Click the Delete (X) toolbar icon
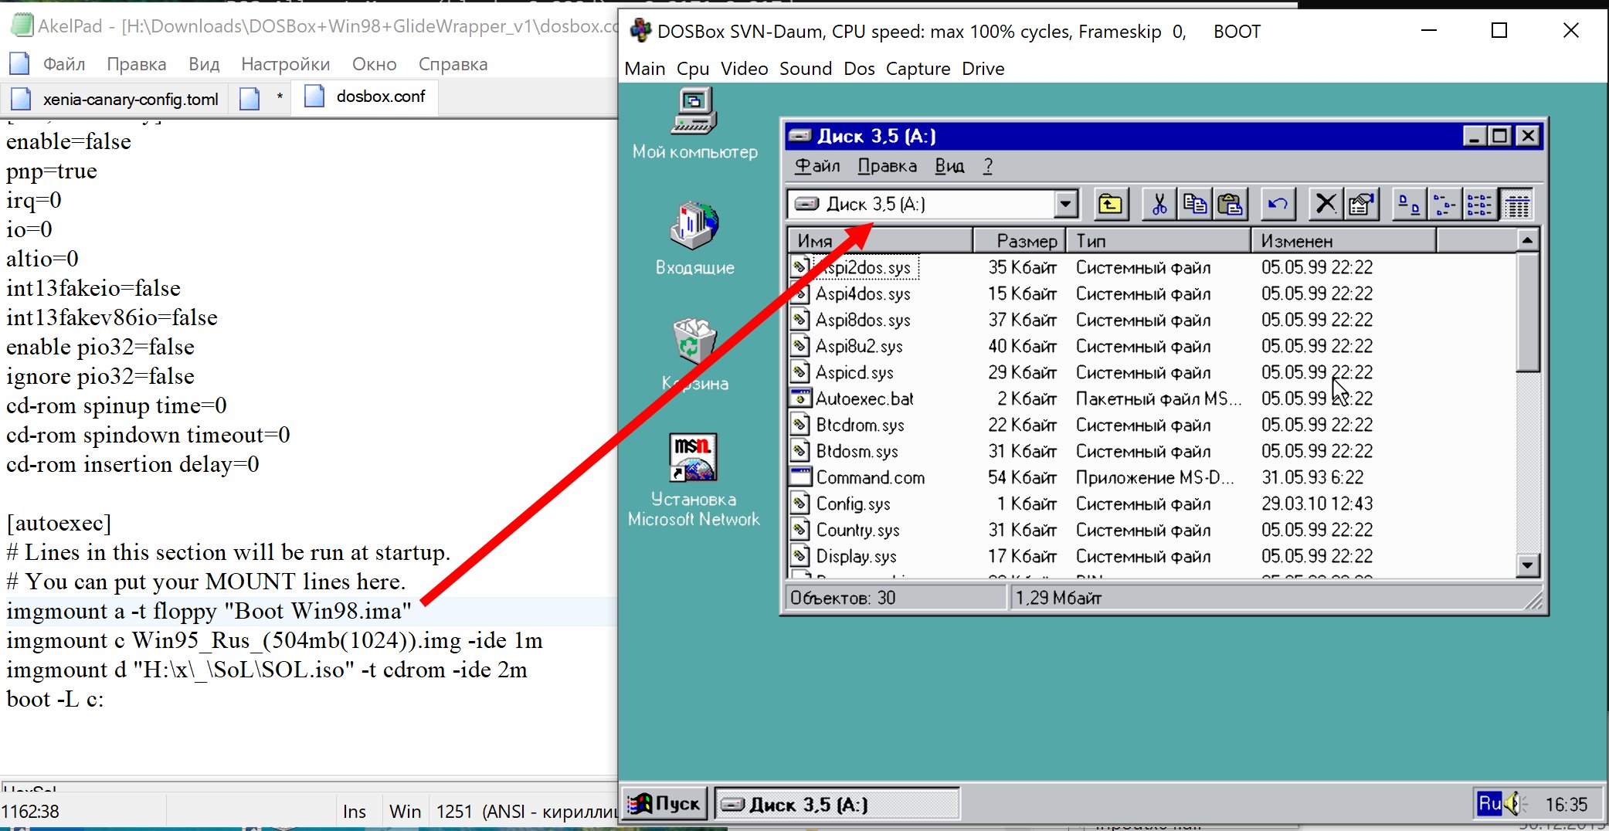 click(x=1326, y=204)
